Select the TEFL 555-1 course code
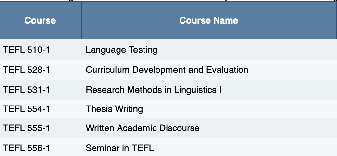This screenshot has height=156, width=337. (26, 128)
